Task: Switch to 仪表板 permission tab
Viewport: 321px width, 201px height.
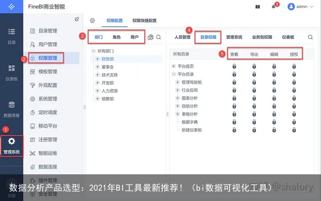Action: coord(288,37)
